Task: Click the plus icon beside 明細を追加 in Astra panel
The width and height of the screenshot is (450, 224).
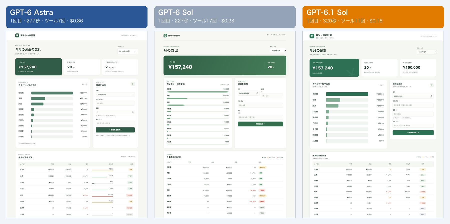Action: coord(133,84)
